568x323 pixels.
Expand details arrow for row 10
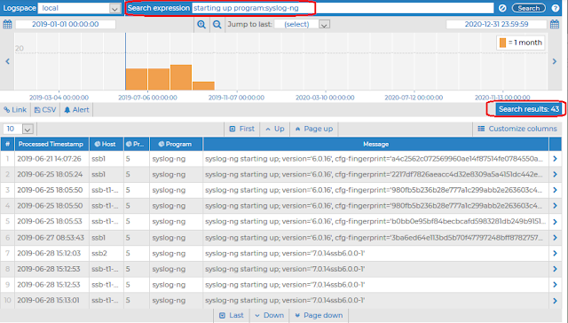555,301
